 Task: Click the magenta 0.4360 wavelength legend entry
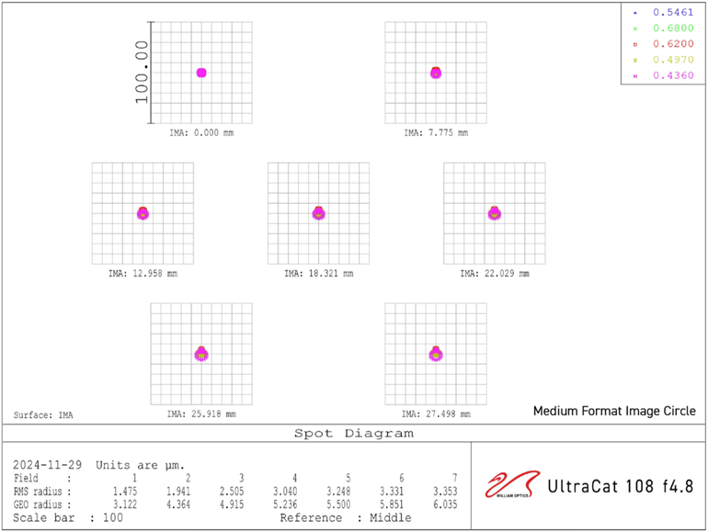point(666,75)
